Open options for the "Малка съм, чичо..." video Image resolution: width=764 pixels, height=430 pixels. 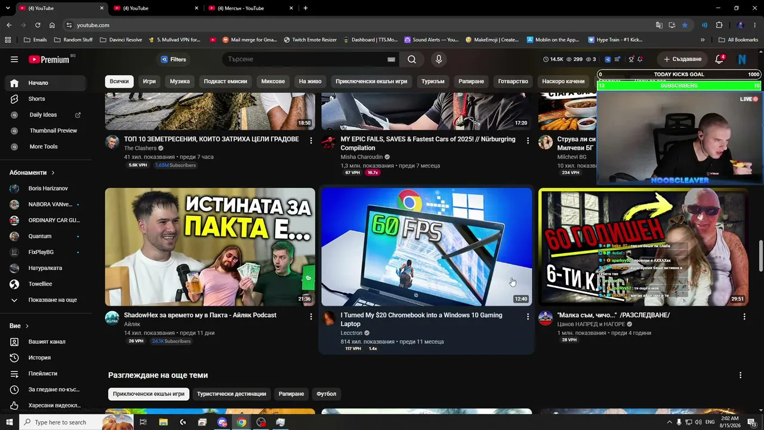pos(744,317)
